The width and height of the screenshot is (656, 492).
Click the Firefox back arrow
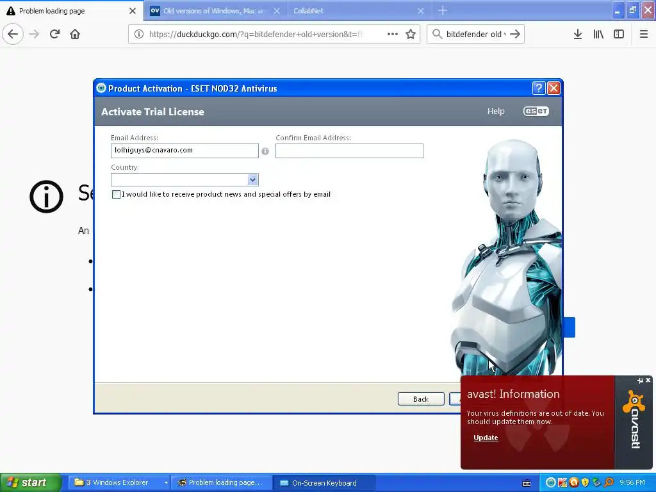point(13,34)
